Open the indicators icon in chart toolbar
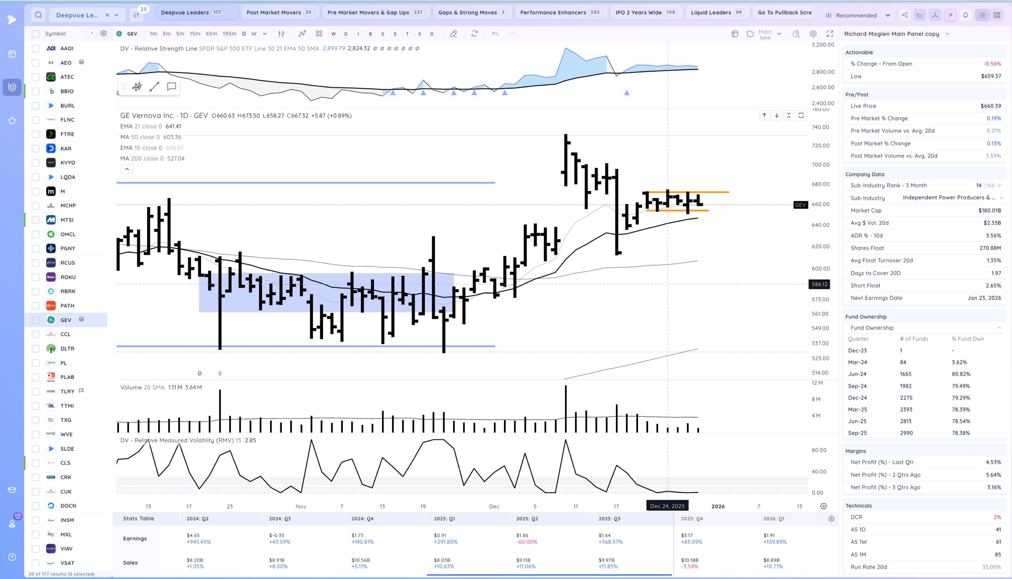Image resolution: width=1012 pixels, height=579 pixels. tap(302, 34)
